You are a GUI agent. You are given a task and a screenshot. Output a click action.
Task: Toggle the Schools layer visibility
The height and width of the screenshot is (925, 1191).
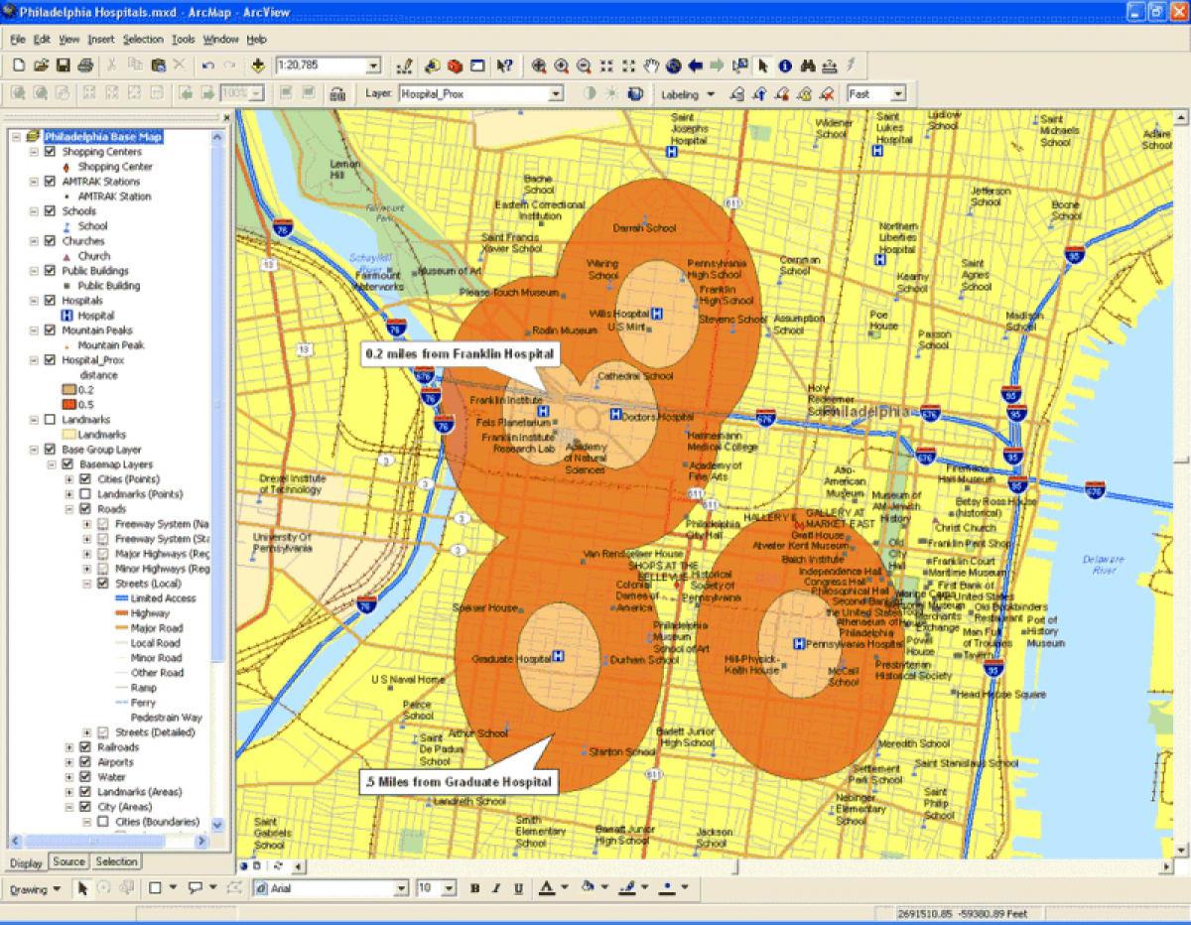51,211
